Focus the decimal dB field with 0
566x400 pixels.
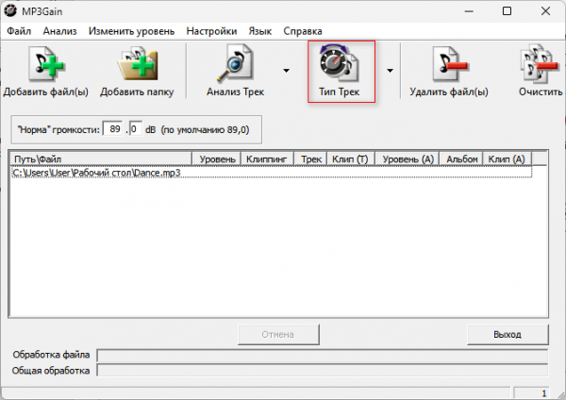[135, 129]
